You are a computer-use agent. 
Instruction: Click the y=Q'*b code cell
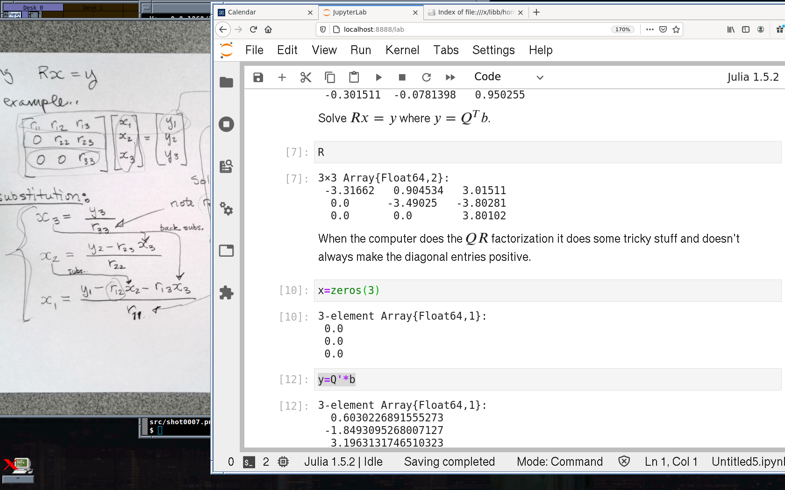click(547, 379)
